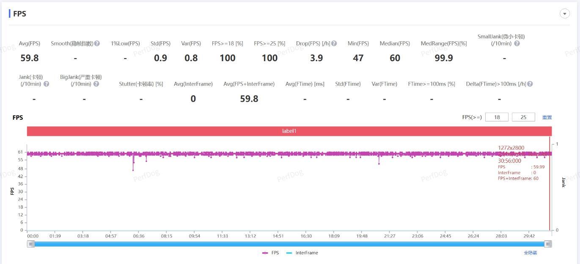Click the Avg(FPS) value 59.8
The height and width of the screenshot is (264, 580).
30,58
